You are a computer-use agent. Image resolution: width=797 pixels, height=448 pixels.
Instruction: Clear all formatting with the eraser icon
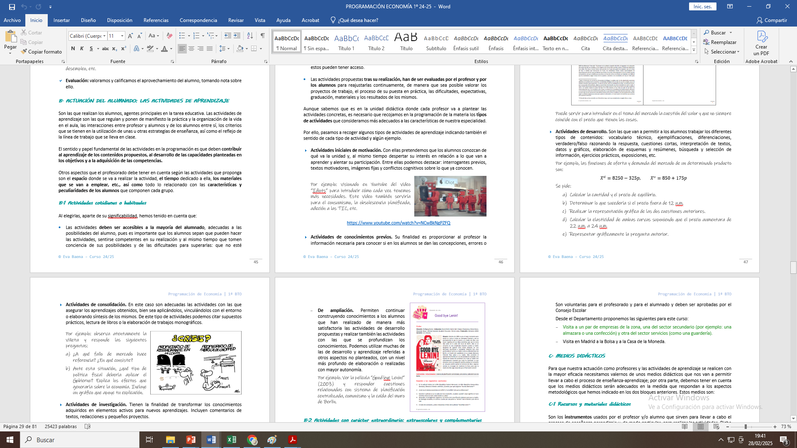click(x=169, y=36)
